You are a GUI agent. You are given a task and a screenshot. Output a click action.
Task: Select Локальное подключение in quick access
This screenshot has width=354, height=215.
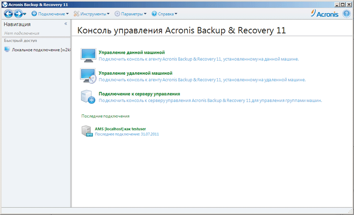(38, 49)
